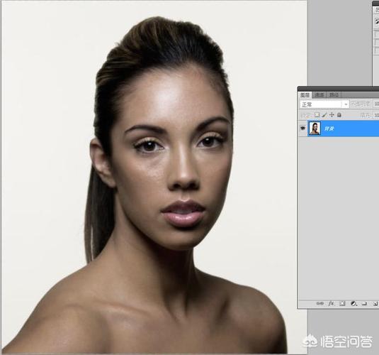
Task: Click the lock image pixels brush icon
Action: click(x=324, y=115)
